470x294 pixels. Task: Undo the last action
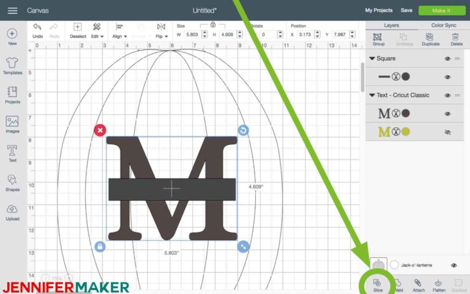pos(37,31)
